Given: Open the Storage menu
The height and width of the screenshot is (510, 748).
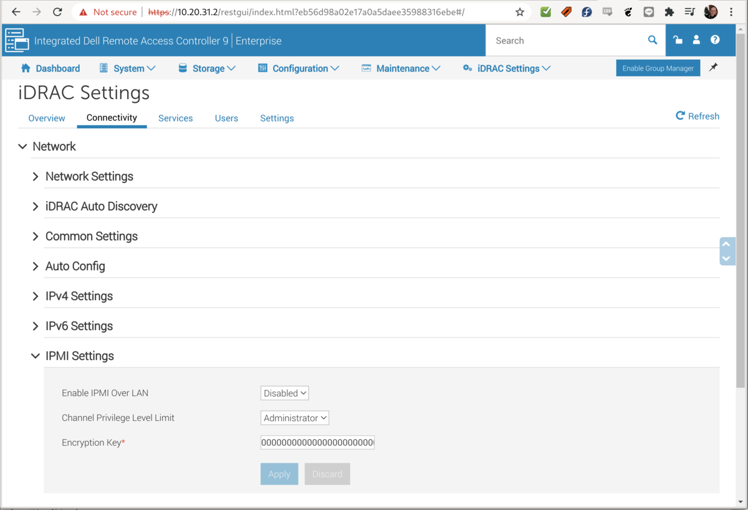Looking at the screenshot, I should [207, 68].
